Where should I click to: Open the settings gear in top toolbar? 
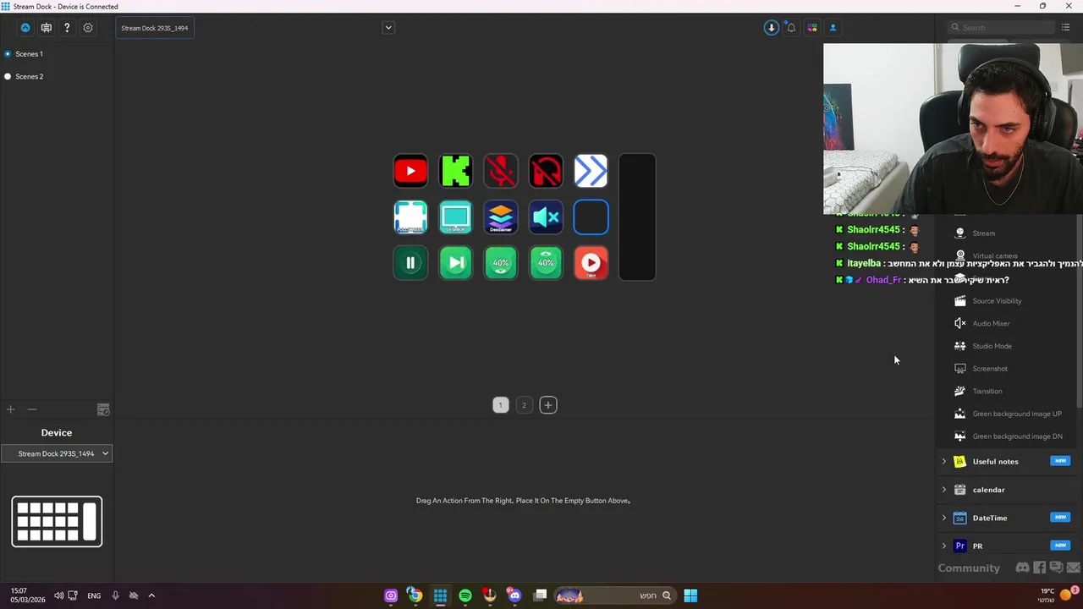[88, 28]
